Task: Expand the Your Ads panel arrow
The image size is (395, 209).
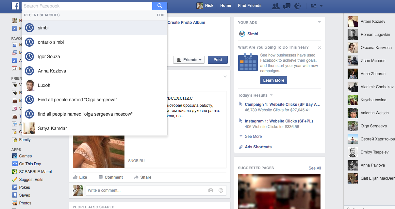Action: [x=320, y=22]
